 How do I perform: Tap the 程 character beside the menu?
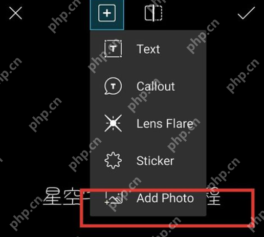(213, 196)
